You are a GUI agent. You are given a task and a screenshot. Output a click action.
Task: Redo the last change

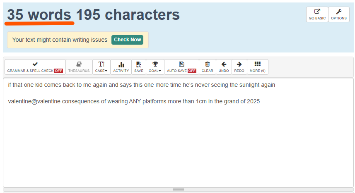[239, 67]
